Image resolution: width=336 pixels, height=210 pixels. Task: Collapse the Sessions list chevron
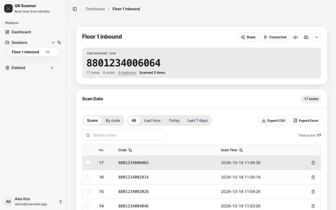click(53, 43)
